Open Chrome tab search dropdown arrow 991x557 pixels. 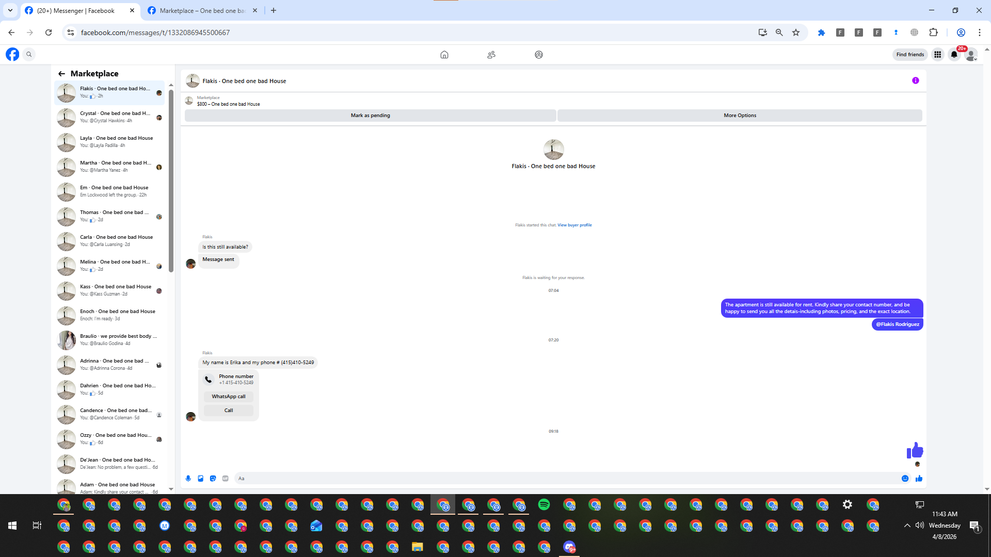tap(10, 10)
